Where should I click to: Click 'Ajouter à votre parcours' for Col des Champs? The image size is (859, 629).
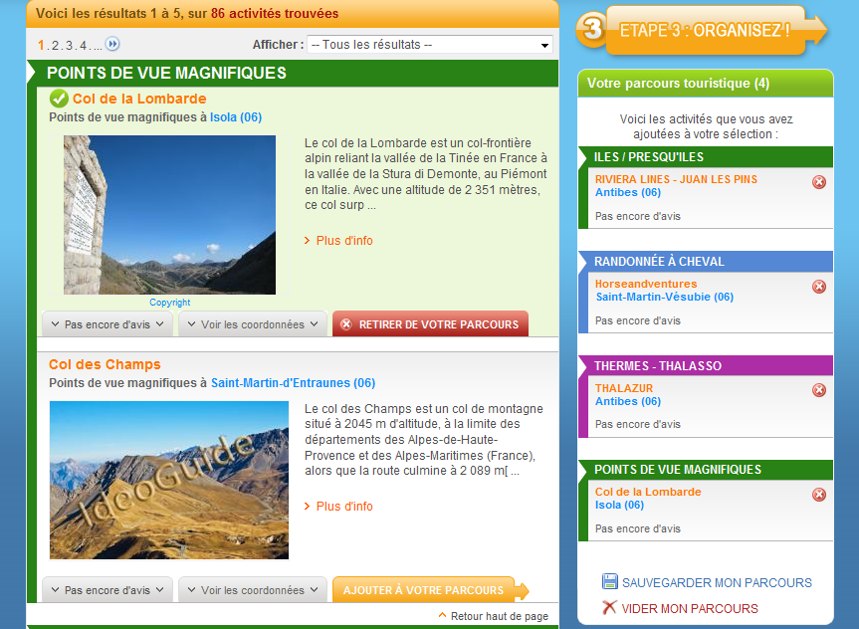(425, 590)
